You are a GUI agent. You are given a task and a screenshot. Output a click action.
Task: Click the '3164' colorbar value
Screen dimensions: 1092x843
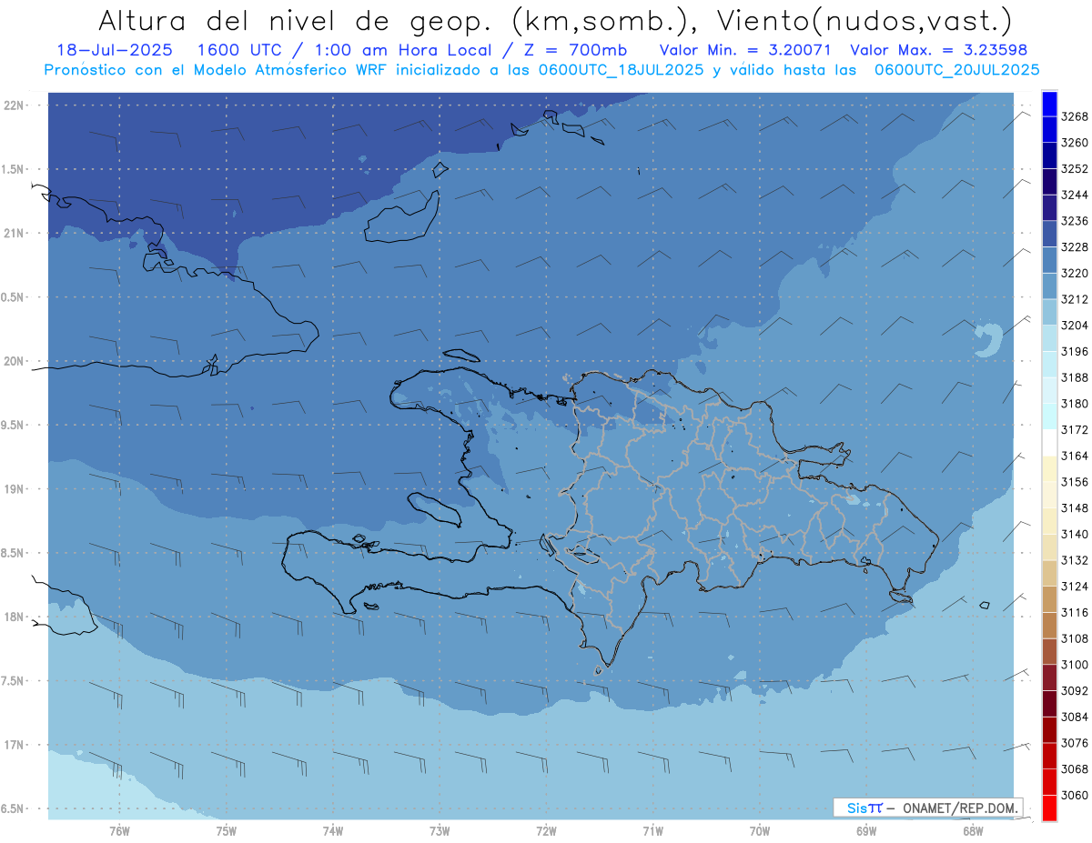tap(1075, 456)
